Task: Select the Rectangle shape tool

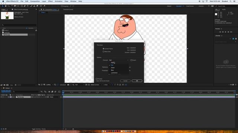Action: click(22, 6)
